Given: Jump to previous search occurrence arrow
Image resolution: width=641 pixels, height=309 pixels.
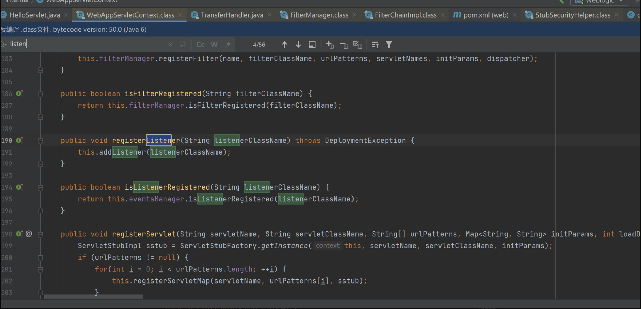Looking at the screenshot, I should point(284,45).
